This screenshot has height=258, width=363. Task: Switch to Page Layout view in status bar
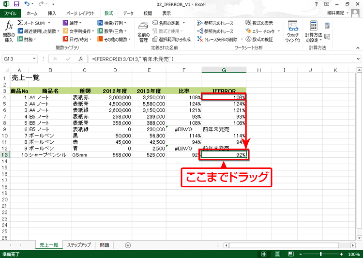(277, 254)
